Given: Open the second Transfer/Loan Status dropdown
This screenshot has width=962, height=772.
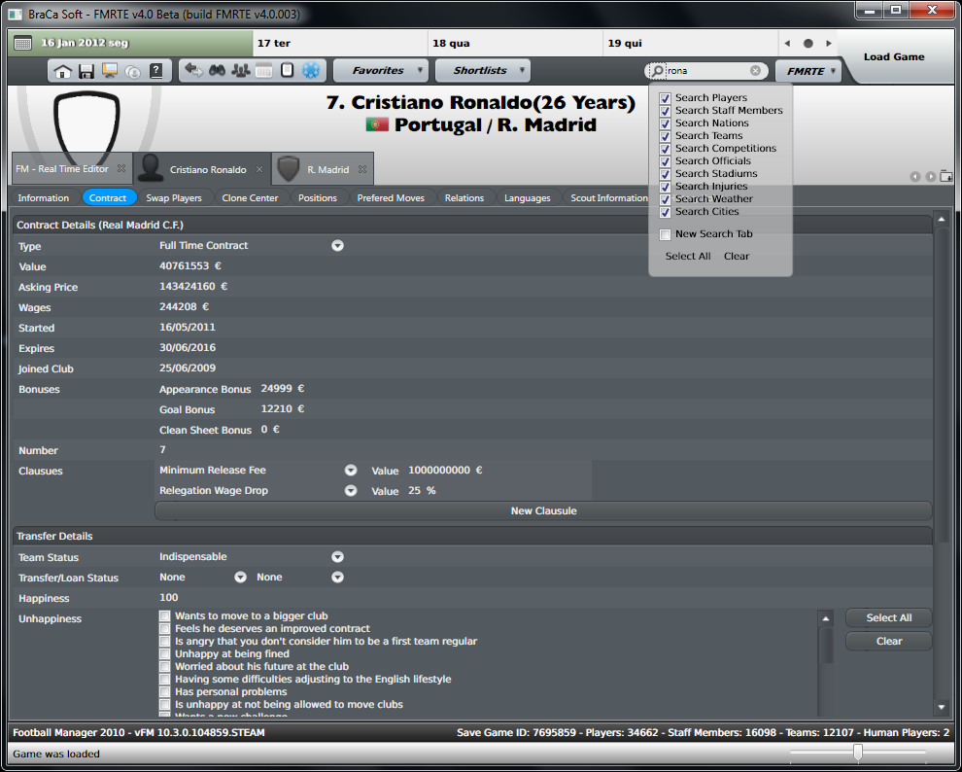Looking at the screenshot, I should pyautogui.click(x=337, y=577).
